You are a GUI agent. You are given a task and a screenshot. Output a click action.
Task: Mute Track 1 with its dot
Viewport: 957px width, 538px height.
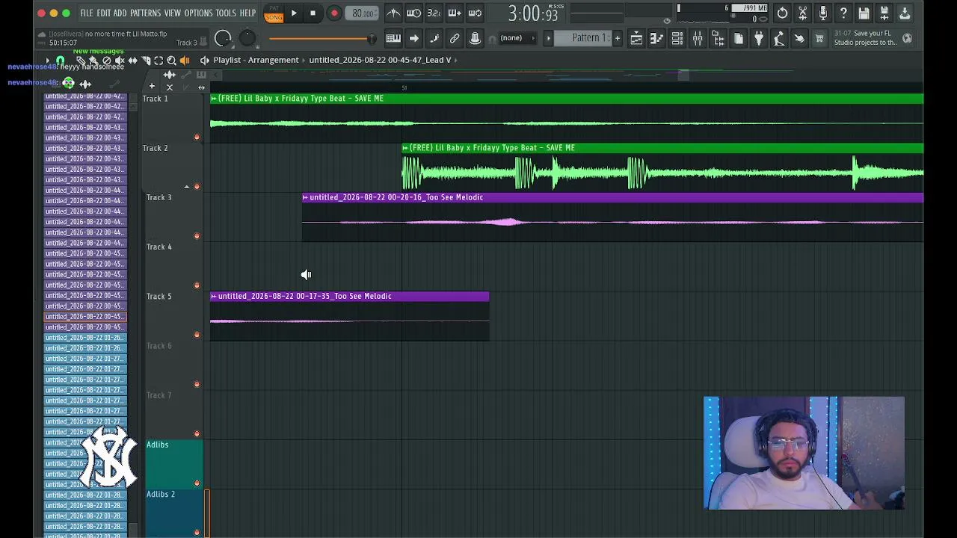pyautogui.click(x=197, y=137)
